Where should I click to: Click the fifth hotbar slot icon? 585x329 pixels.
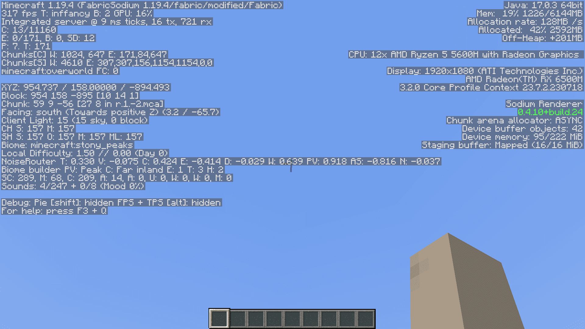pos(292,318)
